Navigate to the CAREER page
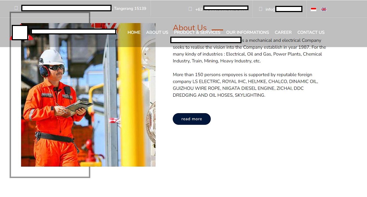 pos(283,33)
